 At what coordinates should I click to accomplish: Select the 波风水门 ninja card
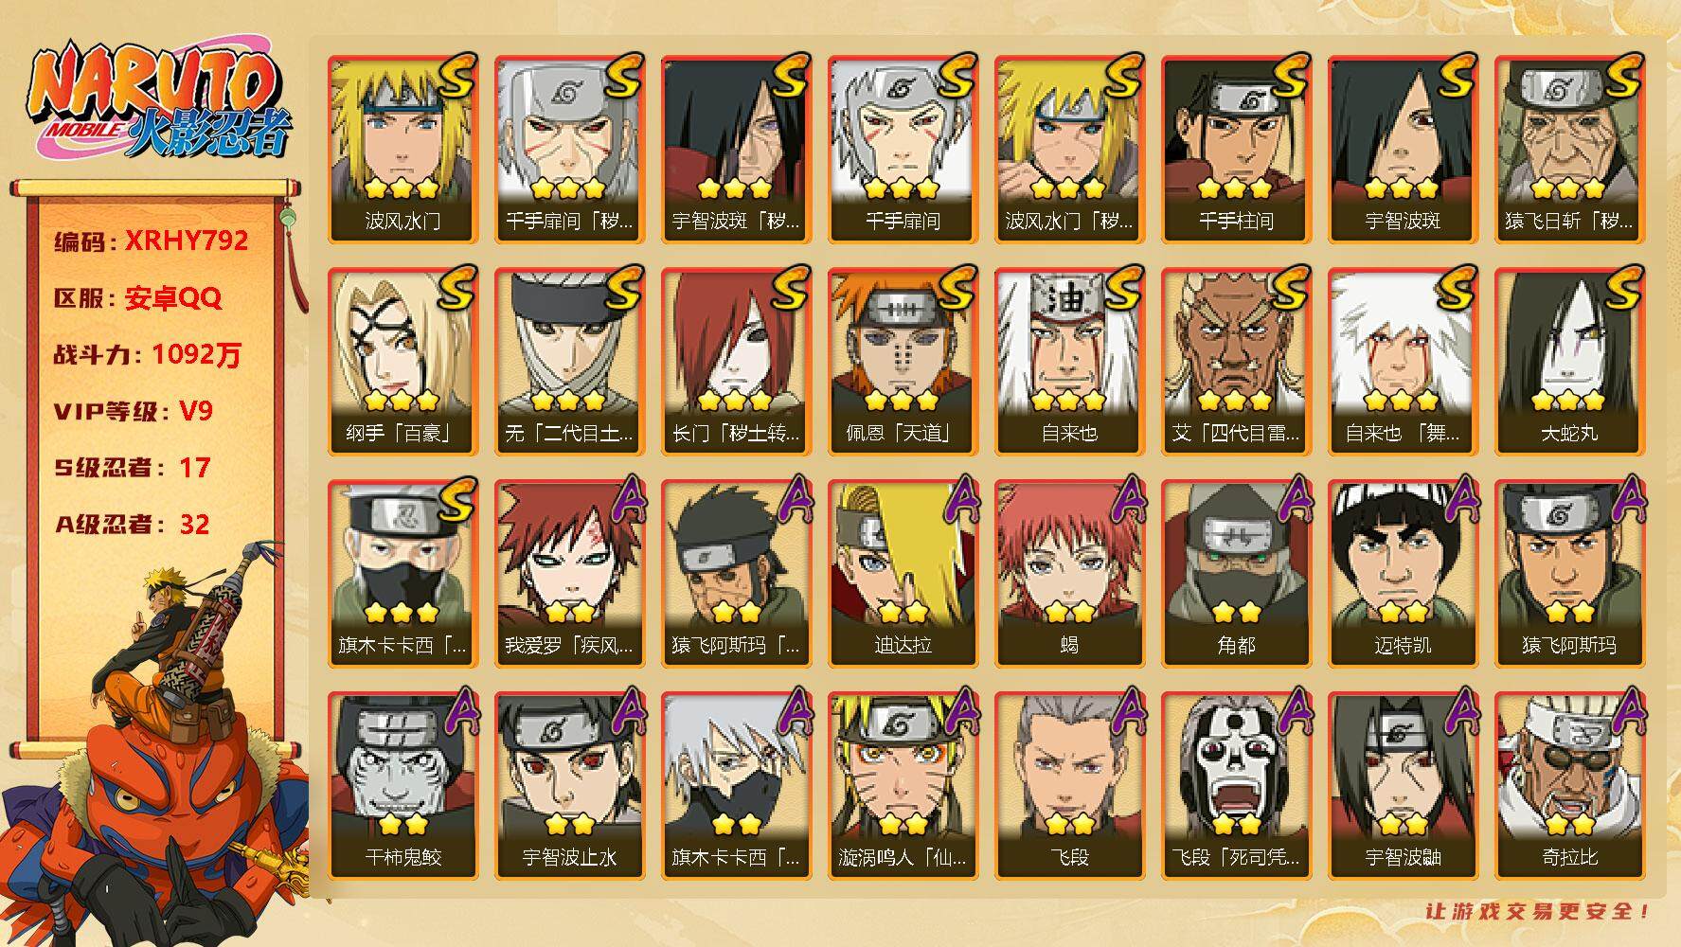(x=402, y=149)
